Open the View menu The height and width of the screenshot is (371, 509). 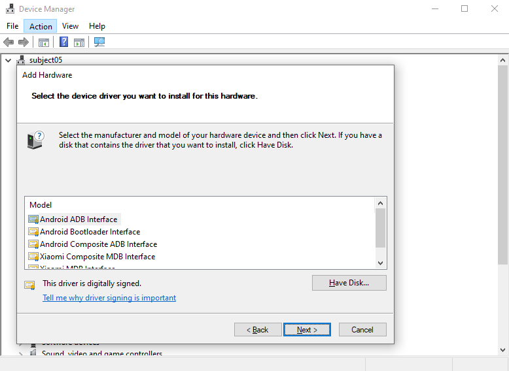coord(70,26)
